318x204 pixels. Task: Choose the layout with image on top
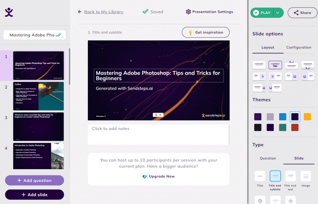tap(291, 65)
